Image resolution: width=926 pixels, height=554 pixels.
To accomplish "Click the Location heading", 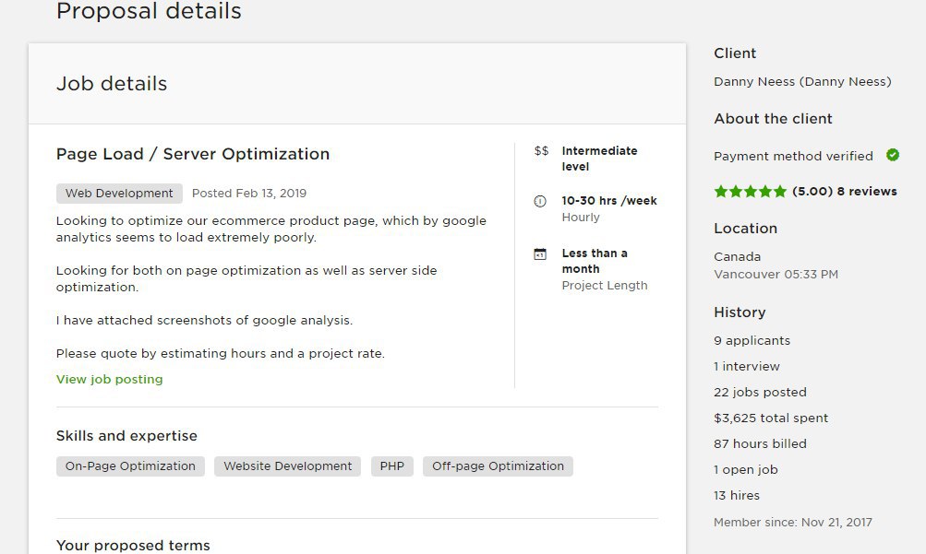I will click(745, 229).
